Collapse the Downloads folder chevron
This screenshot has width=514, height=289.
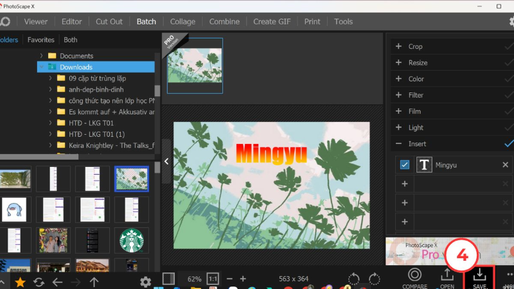(41, 67)
